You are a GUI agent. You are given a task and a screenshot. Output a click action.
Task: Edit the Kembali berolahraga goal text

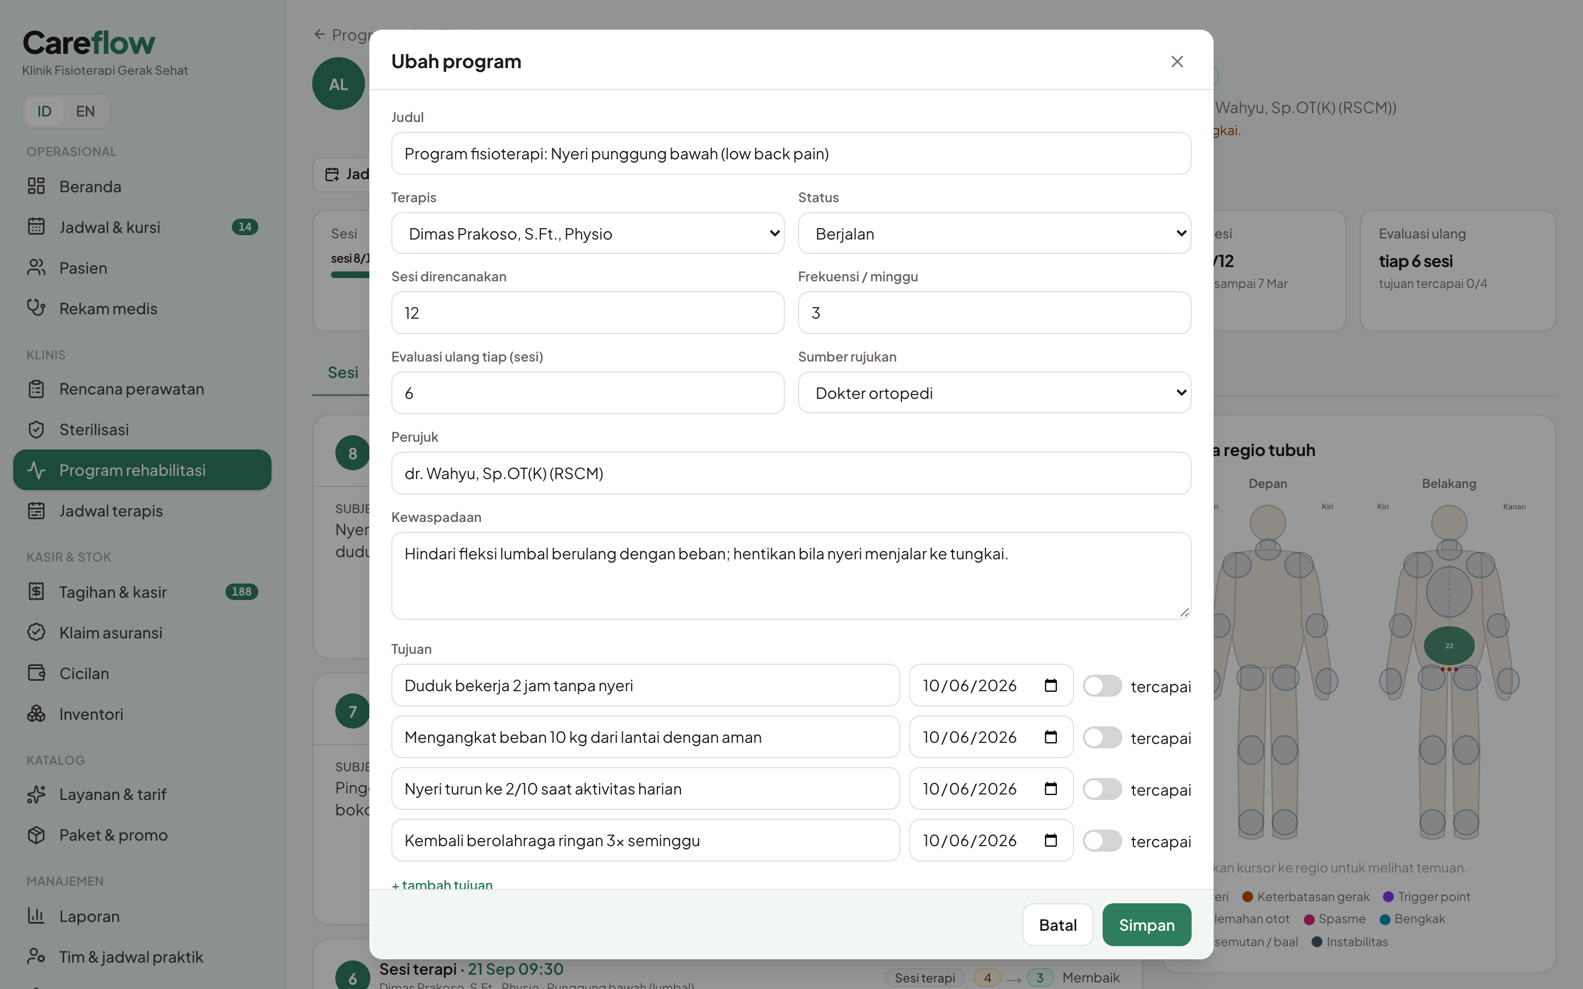(x=645, y=841)
